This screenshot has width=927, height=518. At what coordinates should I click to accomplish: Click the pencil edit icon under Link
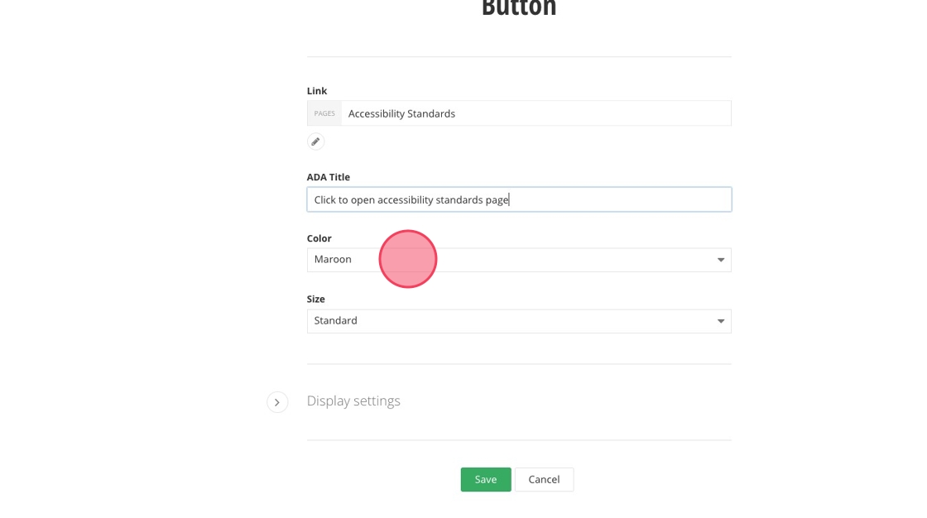(x=315, y=141)
